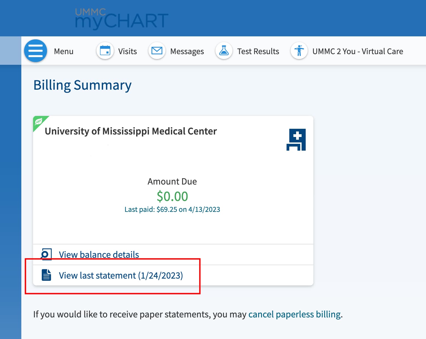Image resolution: width=426 pixels, height=339 pixels.
Task: Click the Billing Summary page title
Action: pos(82,85)
